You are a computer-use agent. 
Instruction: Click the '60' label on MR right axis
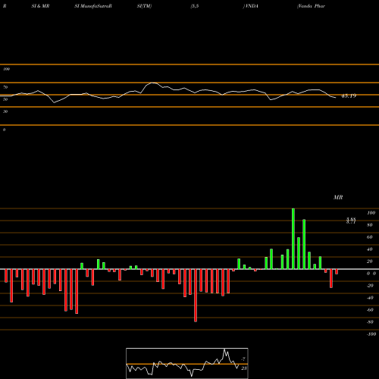click(370, 237)
